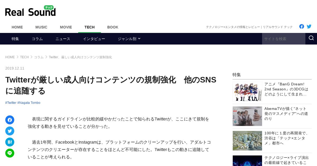Screen dimensions: 317x166
Task: Expand the ジャンル別 dropdown menu
Action: click(129, 39)
